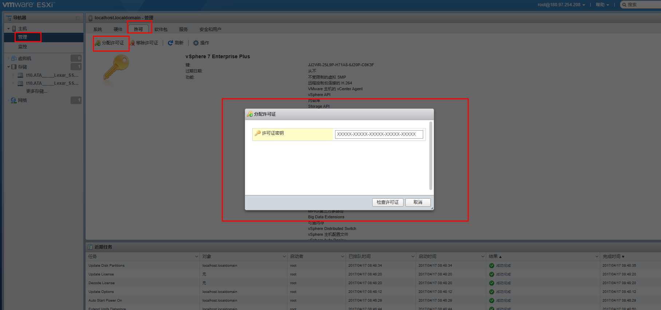Click the Storage (存储) navigator item
Screen dimensions: 661x310
(x=22, y=67)
